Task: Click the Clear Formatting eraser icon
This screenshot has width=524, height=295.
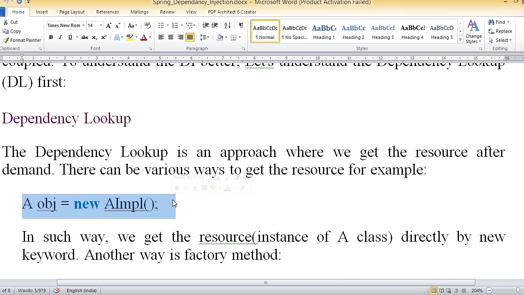Action: pyautogui.click(x=148, y=25)
